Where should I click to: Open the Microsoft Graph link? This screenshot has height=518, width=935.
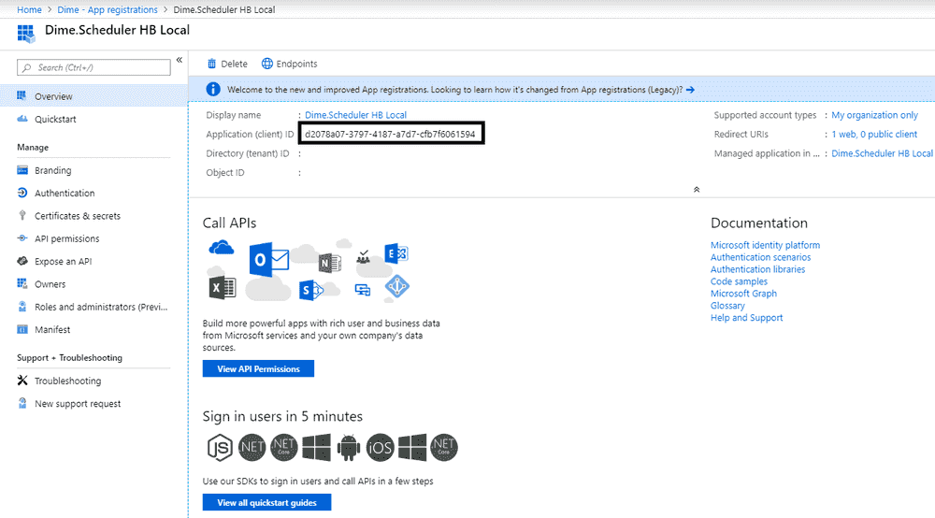point(743,294)
